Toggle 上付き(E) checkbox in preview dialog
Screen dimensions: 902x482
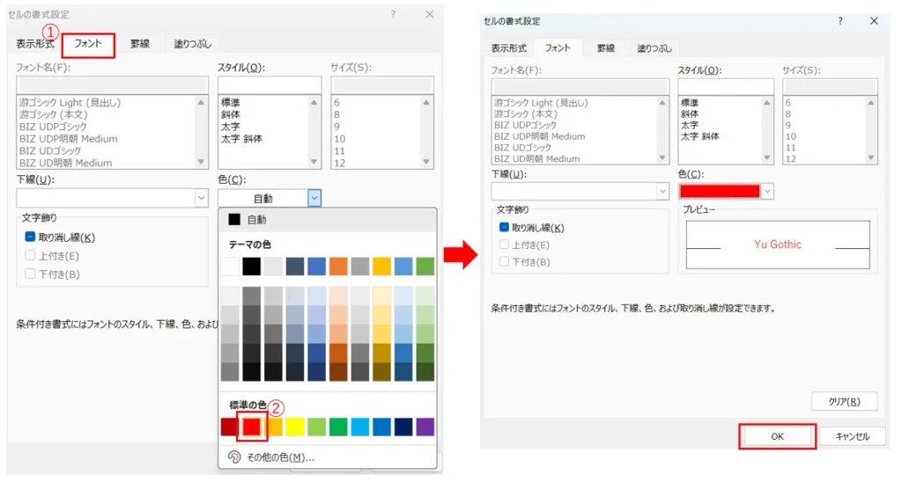[504, 245]
